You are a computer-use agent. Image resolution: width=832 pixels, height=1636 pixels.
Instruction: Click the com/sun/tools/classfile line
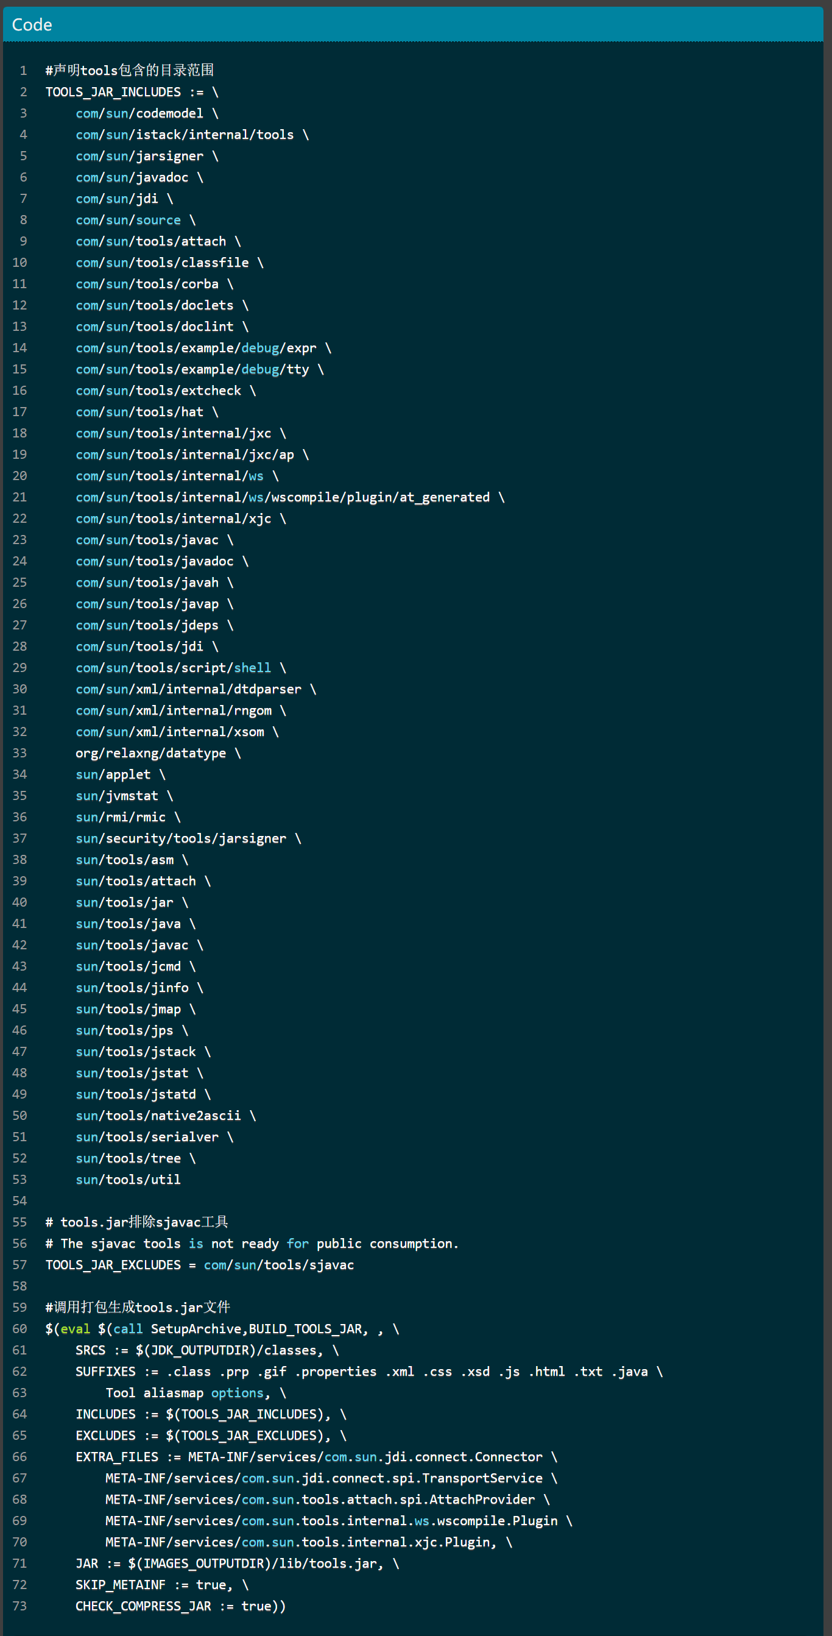[x=169, y=262]
